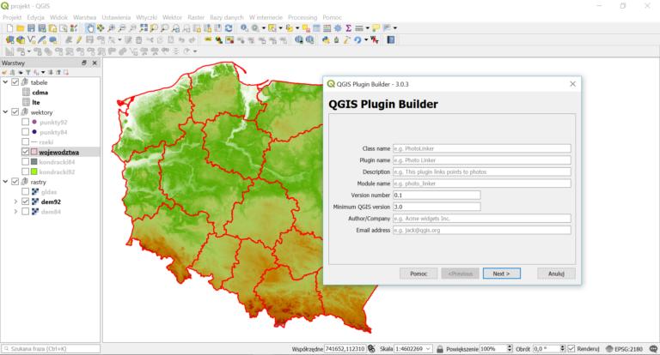Choose the Pan Map to Selection tool
Screen dimensions: 660x355
click(x=101, y=28)
